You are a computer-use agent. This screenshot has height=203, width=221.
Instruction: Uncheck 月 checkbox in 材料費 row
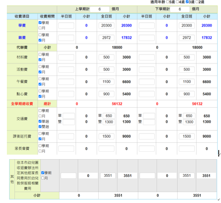[40, 60]
